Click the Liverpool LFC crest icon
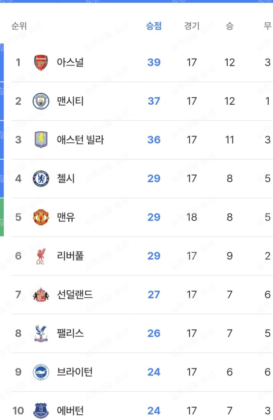Screen dimensions: 273x420 (x=41, y=256)
